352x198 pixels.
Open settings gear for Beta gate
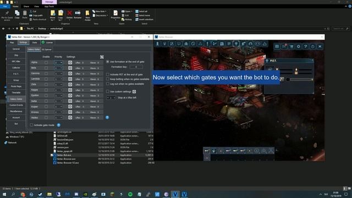tap(70, 68)
